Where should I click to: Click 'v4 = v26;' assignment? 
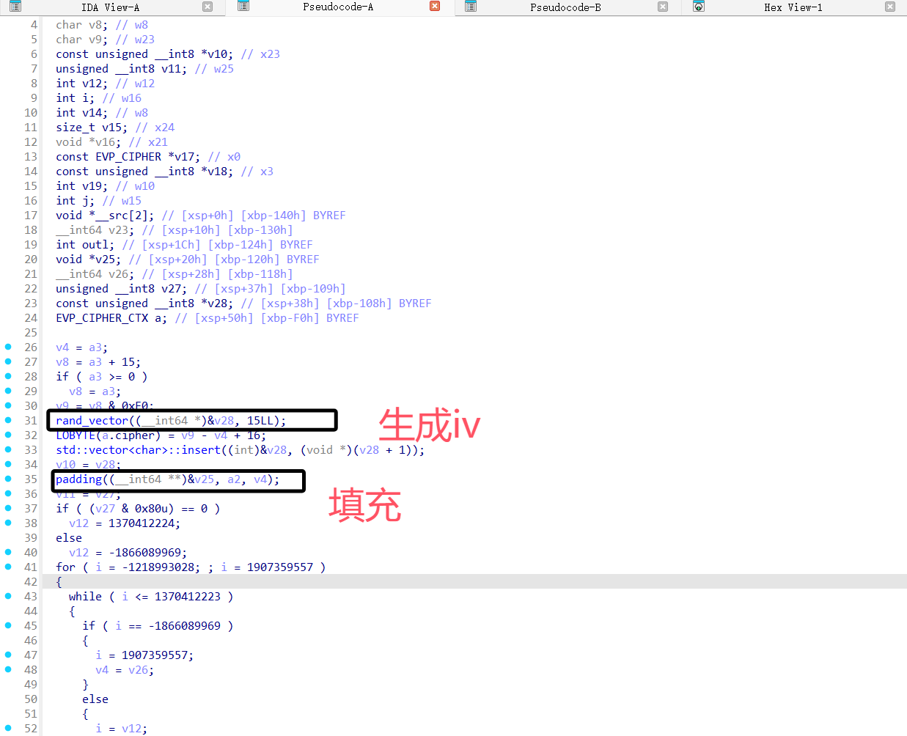(125, 670)
